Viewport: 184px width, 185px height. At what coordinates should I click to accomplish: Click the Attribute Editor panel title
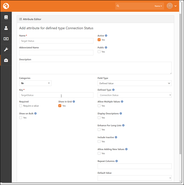32,19
